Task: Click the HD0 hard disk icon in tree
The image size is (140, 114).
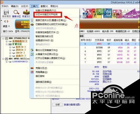Action: point(6,38)
